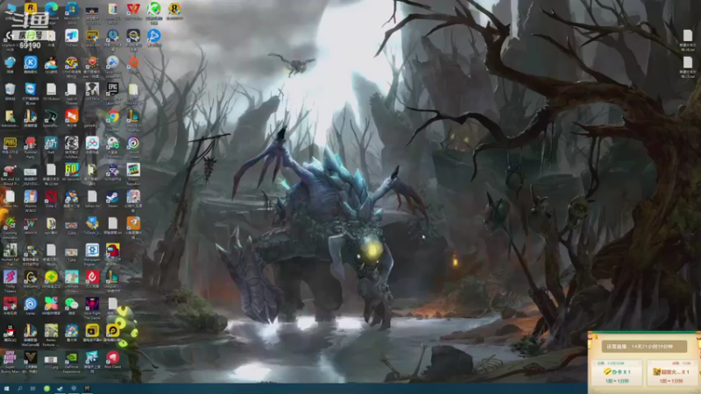Open the Wallpaper Engine shortcut
The height and width of the screenshot is (394, 701).
click(x=92, y=250)
